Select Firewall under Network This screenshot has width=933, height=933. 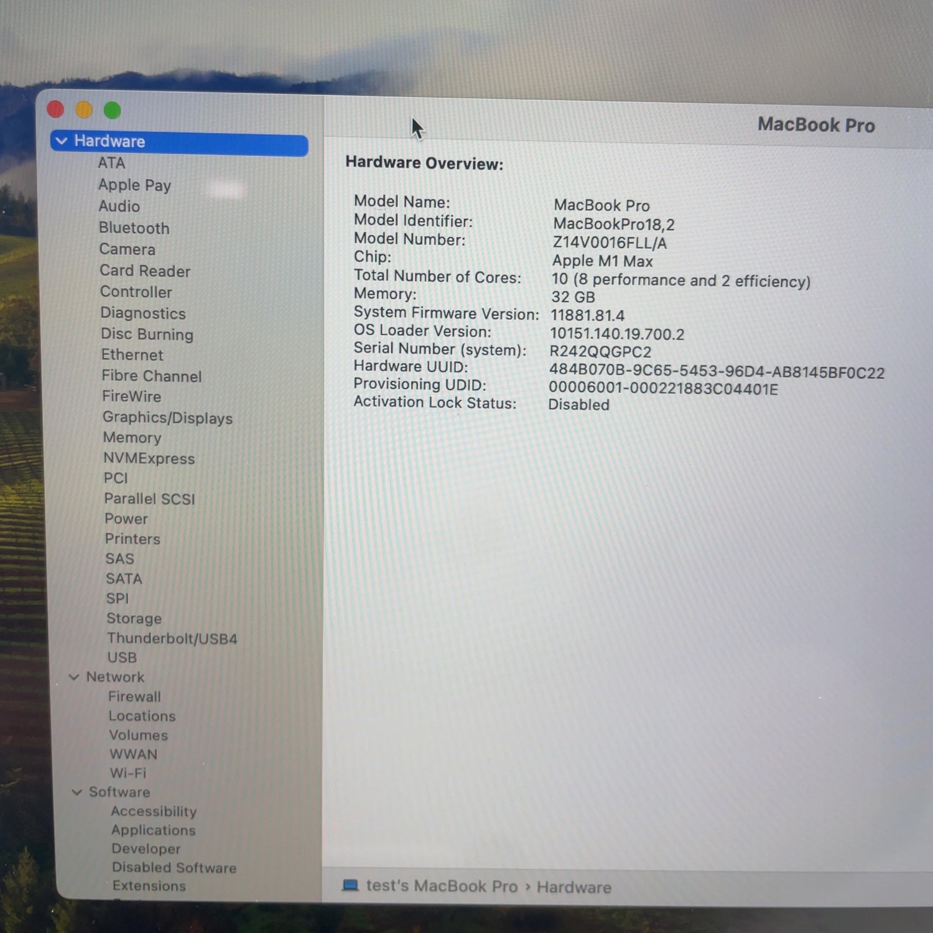click(134, 696)
